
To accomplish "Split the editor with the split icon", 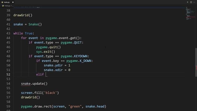I will click(191, 2).
